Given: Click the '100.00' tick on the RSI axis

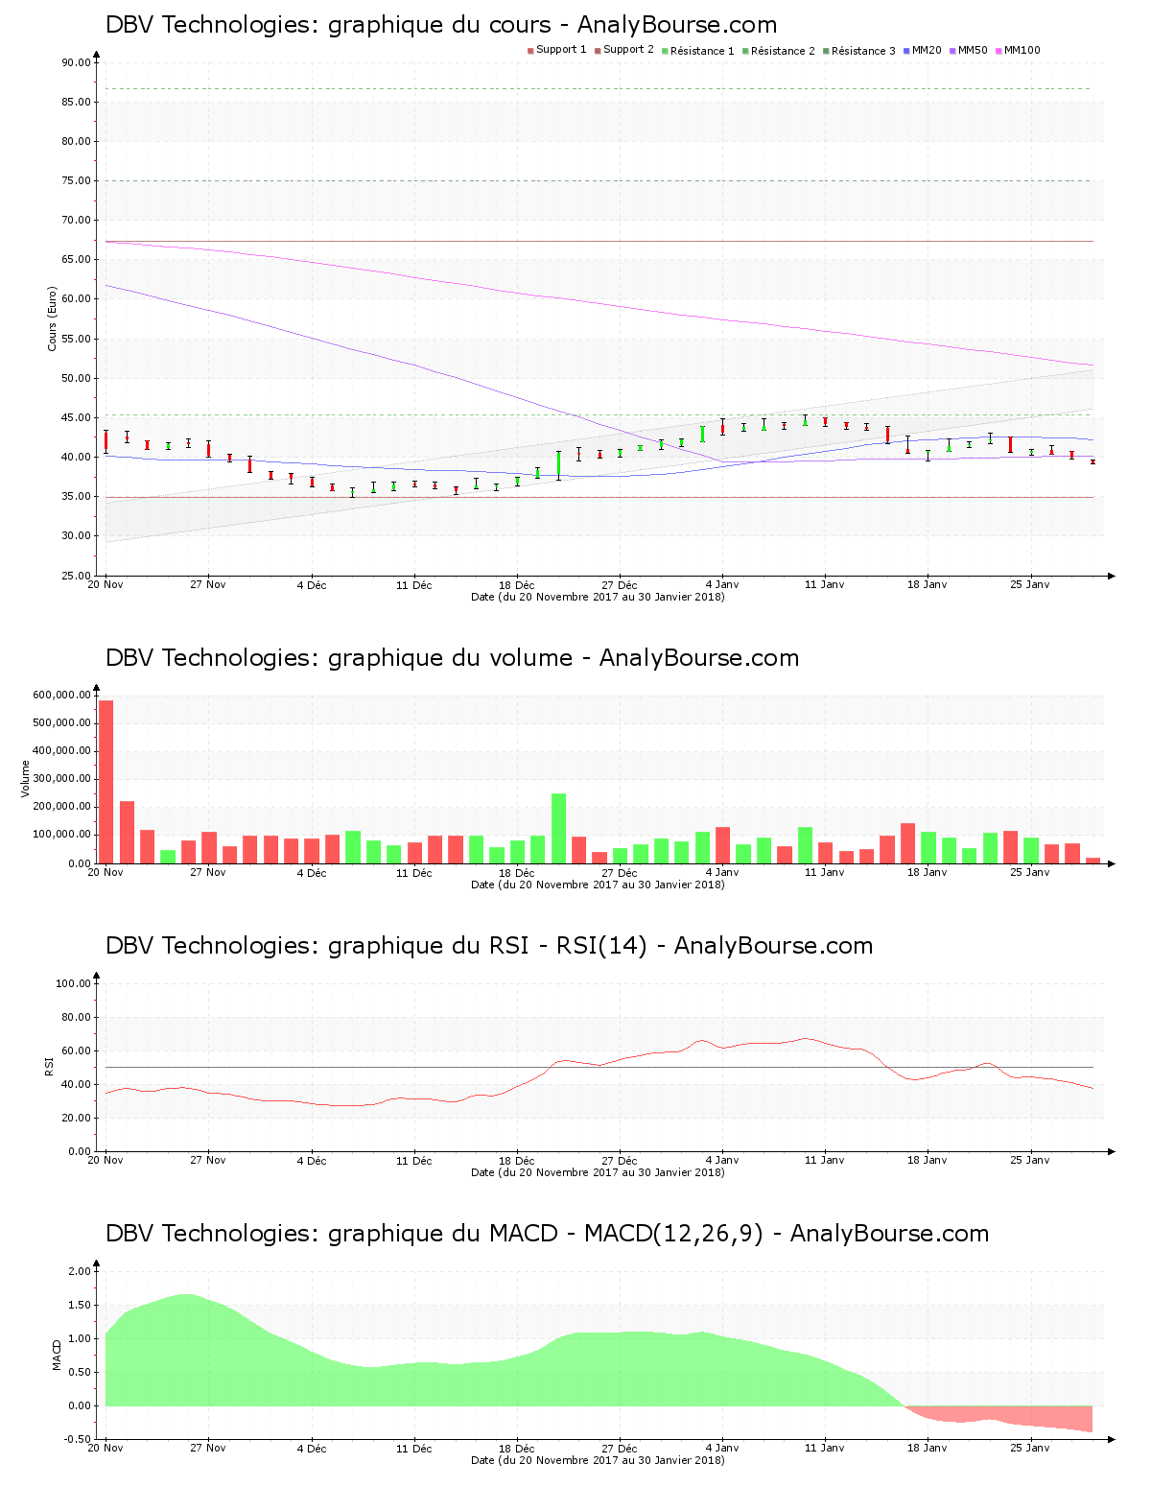Looking at the screenshot, I should (x=73, y=983).
